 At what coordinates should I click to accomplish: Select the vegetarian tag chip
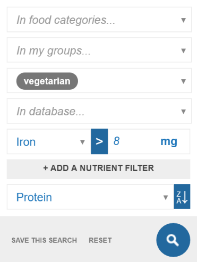click(47, 81)
